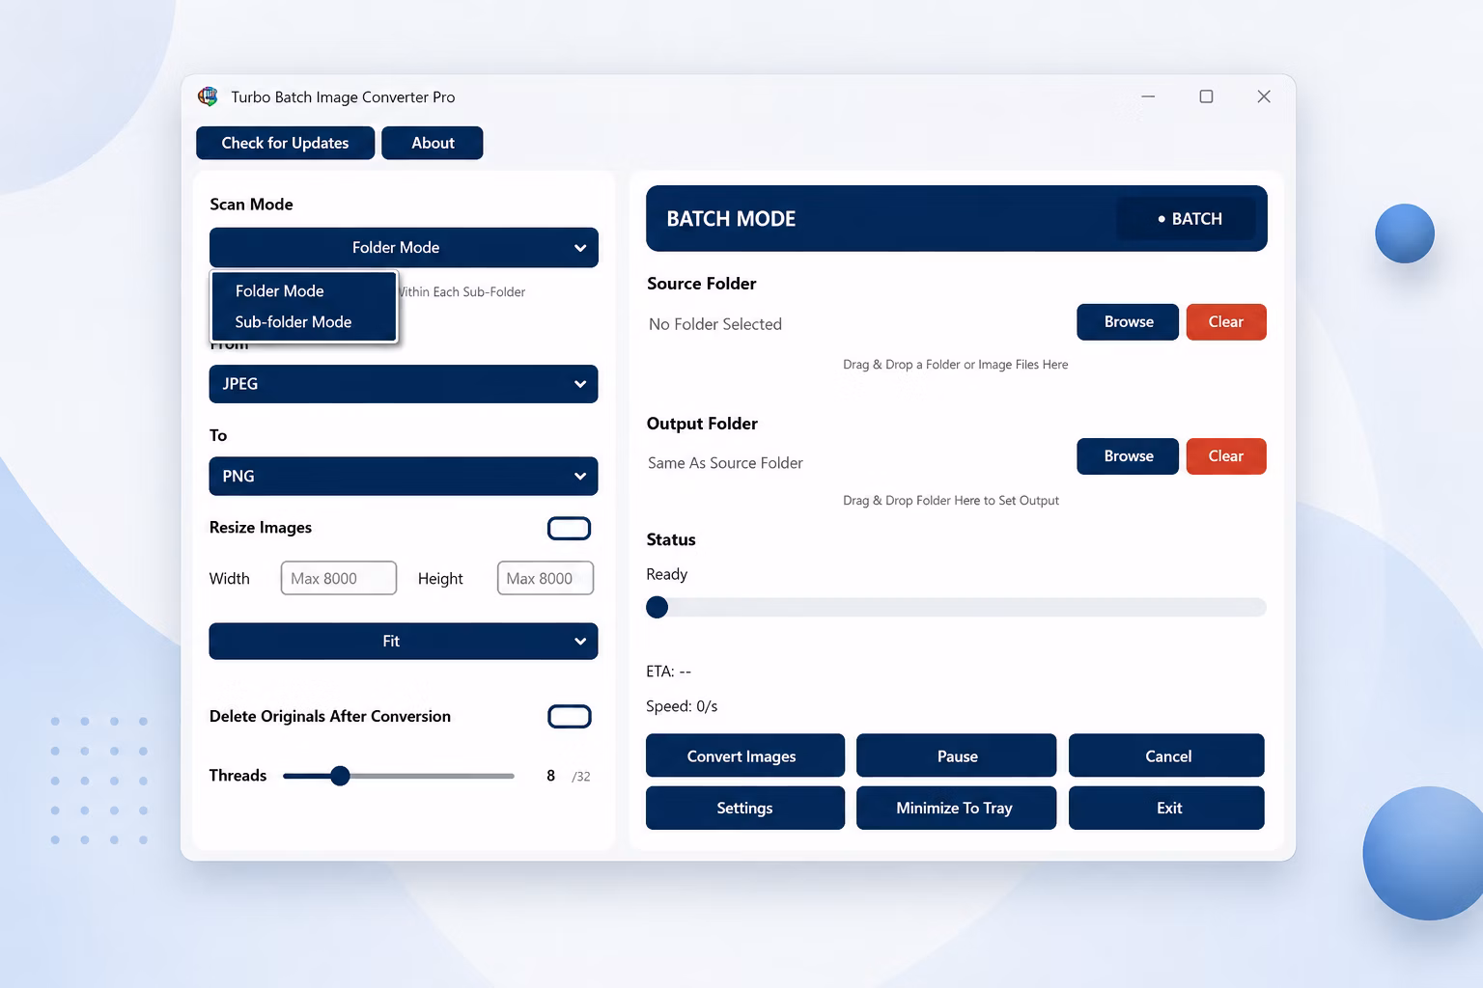
Task: Click the '/32' threads maximum label
Action: point(581,777)
